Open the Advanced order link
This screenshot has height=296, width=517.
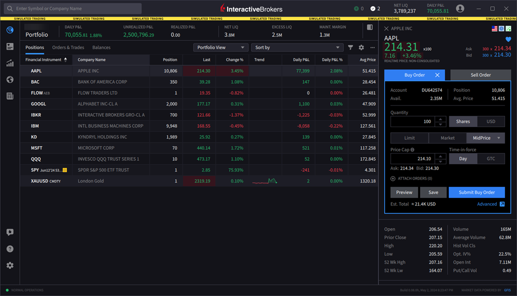tap(486, 204)
